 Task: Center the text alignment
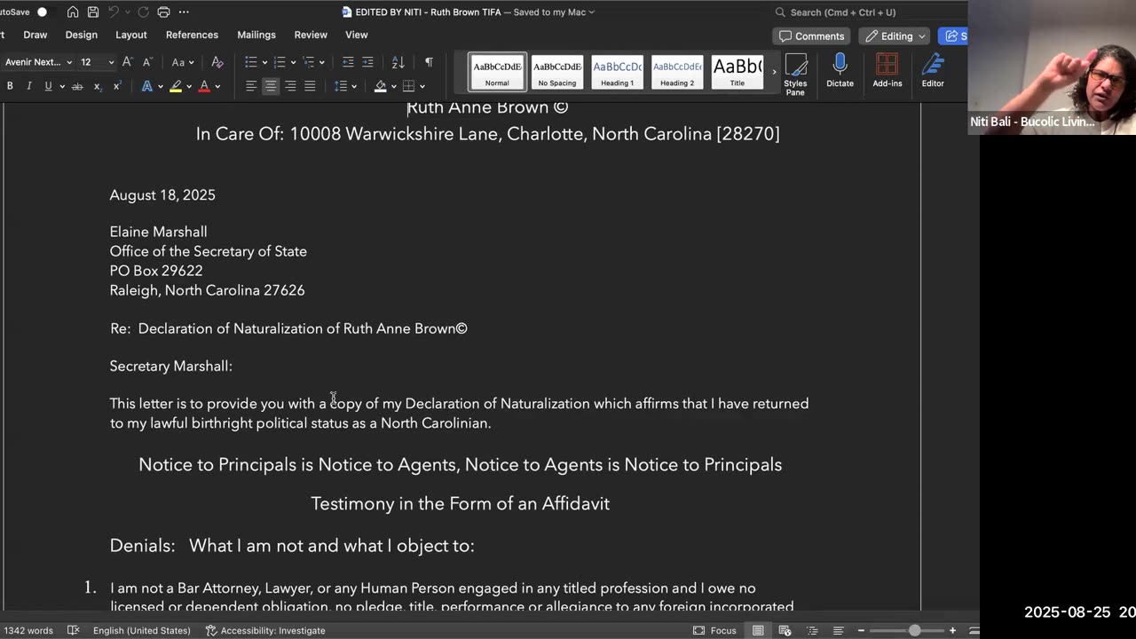pos(271,86)
